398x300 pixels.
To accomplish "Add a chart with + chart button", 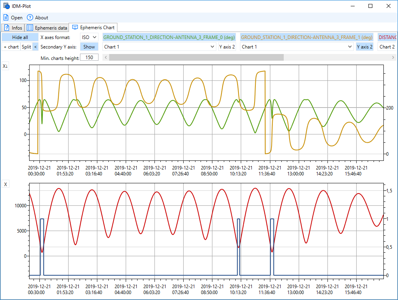I will click(11, 47).
